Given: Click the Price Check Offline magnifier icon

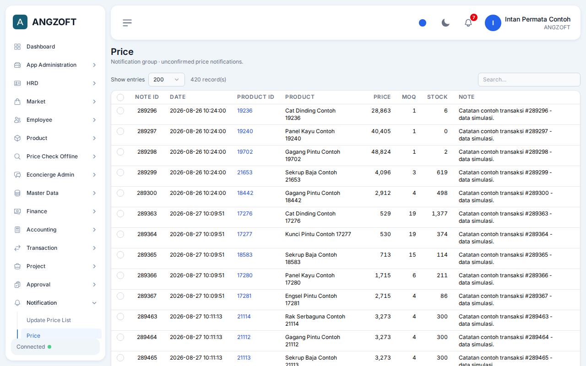Looking at the screenshot, I should (x=17, y=156).
